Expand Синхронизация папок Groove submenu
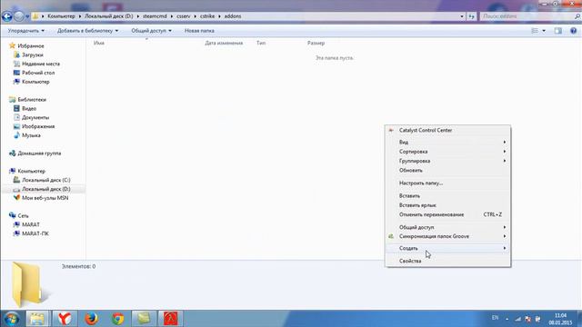The height and width of the screenshot is (327, 582). [x=447, y=236]
